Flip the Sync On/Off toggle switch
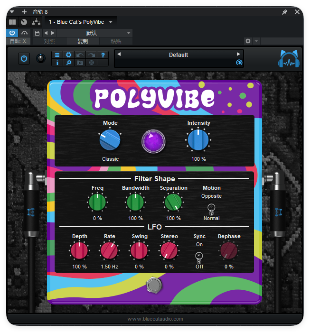The height and width of the screenshot is (332, 310). [199, 258]
